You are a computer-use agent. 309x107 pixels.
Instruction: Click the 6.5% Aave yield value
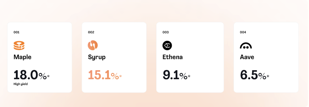[x=253, y=75]
